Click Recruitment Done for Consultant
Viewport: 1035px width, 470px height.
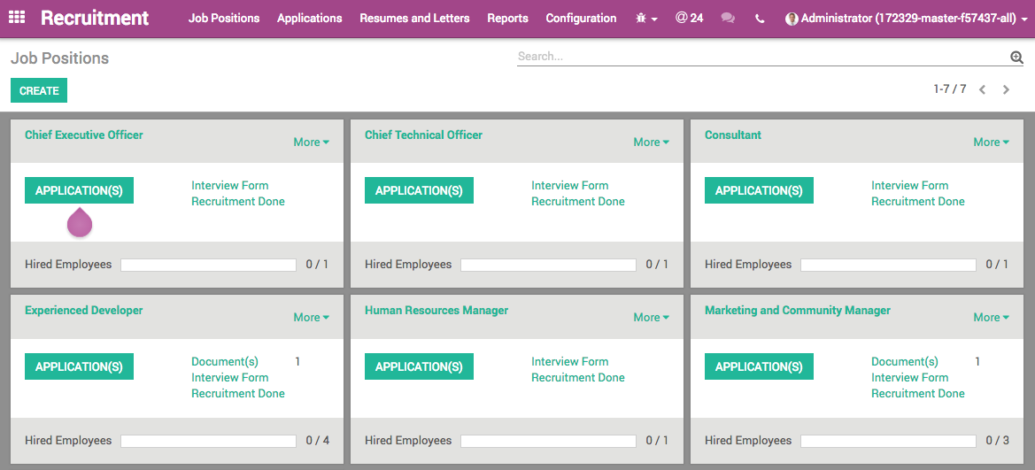918,201
